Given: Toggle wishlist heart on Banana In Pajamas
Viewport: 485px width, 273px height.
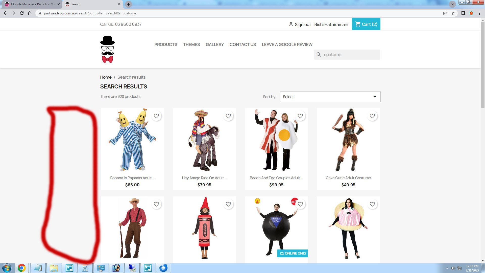Looking at the screenshot, I should (156, 116).
